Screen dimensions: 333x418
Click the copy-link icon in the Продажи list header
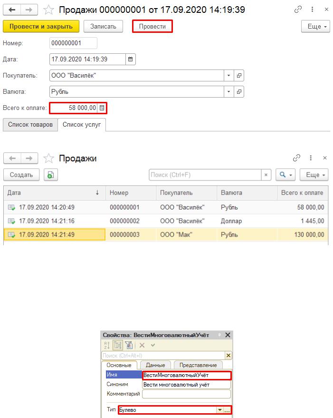[x=297, y=158]
